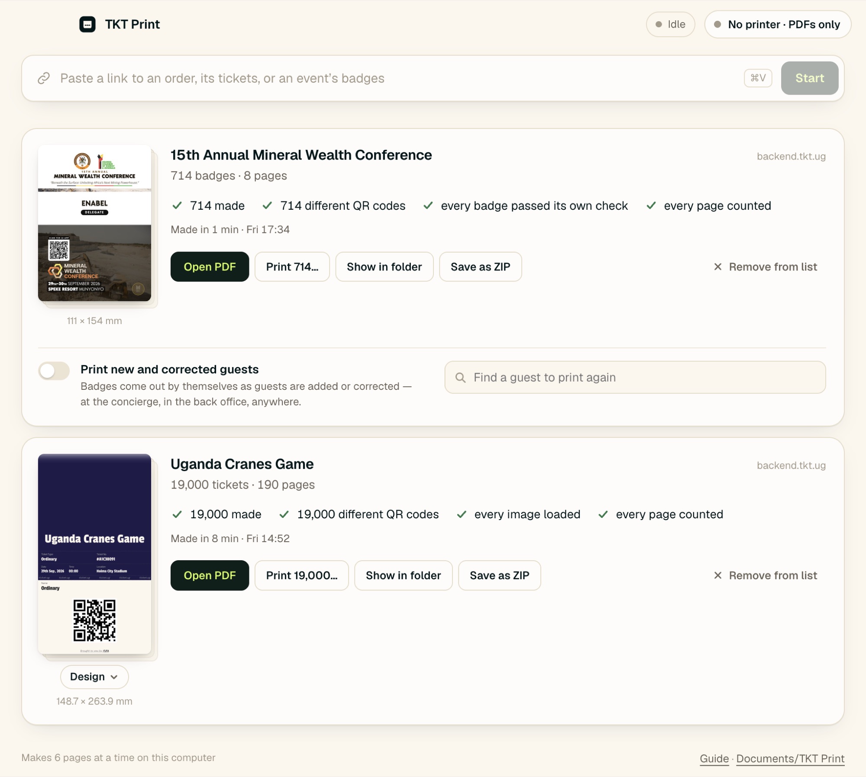Click Made in 8 min · Fri 14:52

click(x=230, y=539)
